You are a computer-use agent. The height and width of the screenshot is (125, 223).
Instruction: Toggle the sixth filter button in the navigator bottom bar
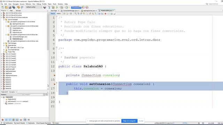pos(21,120)
